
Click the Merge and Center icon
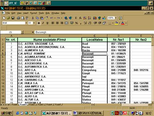(66, 23)
